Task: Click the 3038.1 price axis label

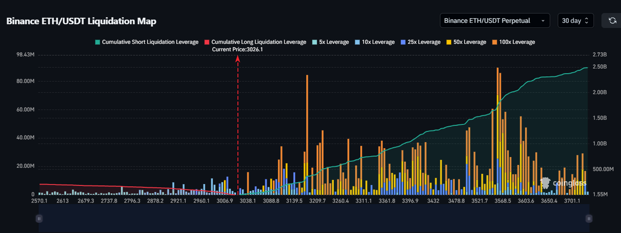Action: coord(247,200)
